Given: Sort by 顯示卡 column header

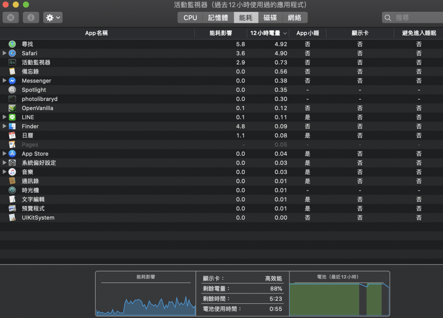Looking at the screenshot, I should (360, 33).
